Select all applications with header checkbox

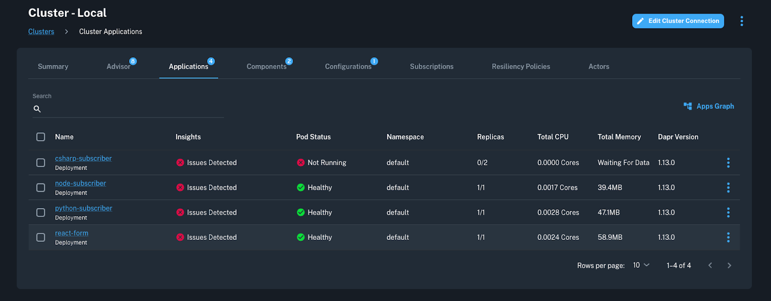click(41, 137)
